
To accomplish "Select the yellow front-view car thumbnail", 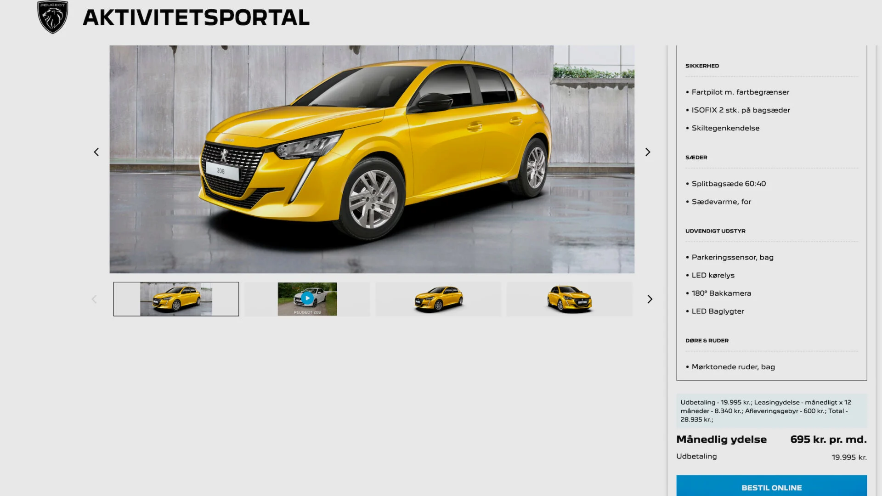I will pos(569,299).
